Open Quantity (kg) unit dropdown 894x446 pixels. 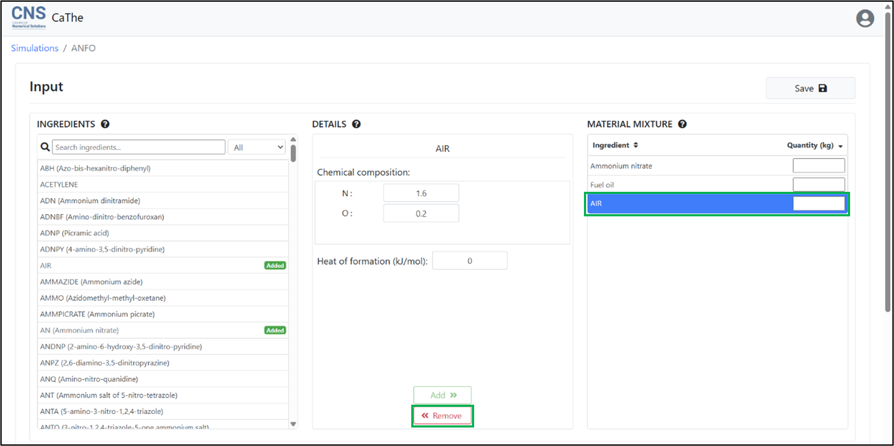click(840, 146)
